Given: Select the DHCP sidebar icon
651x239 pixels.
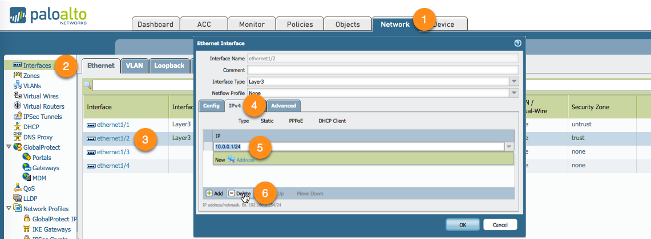Looking at the screenshot, I should pyautogui.click(x=18, y=127).
